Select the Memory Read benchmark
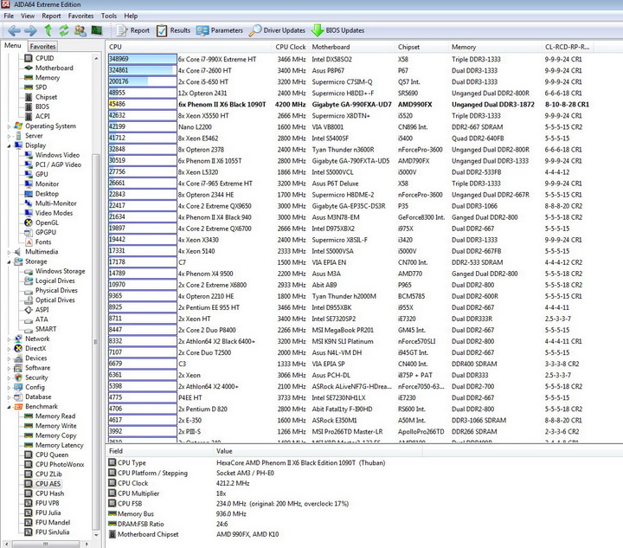 coord(55,416)
